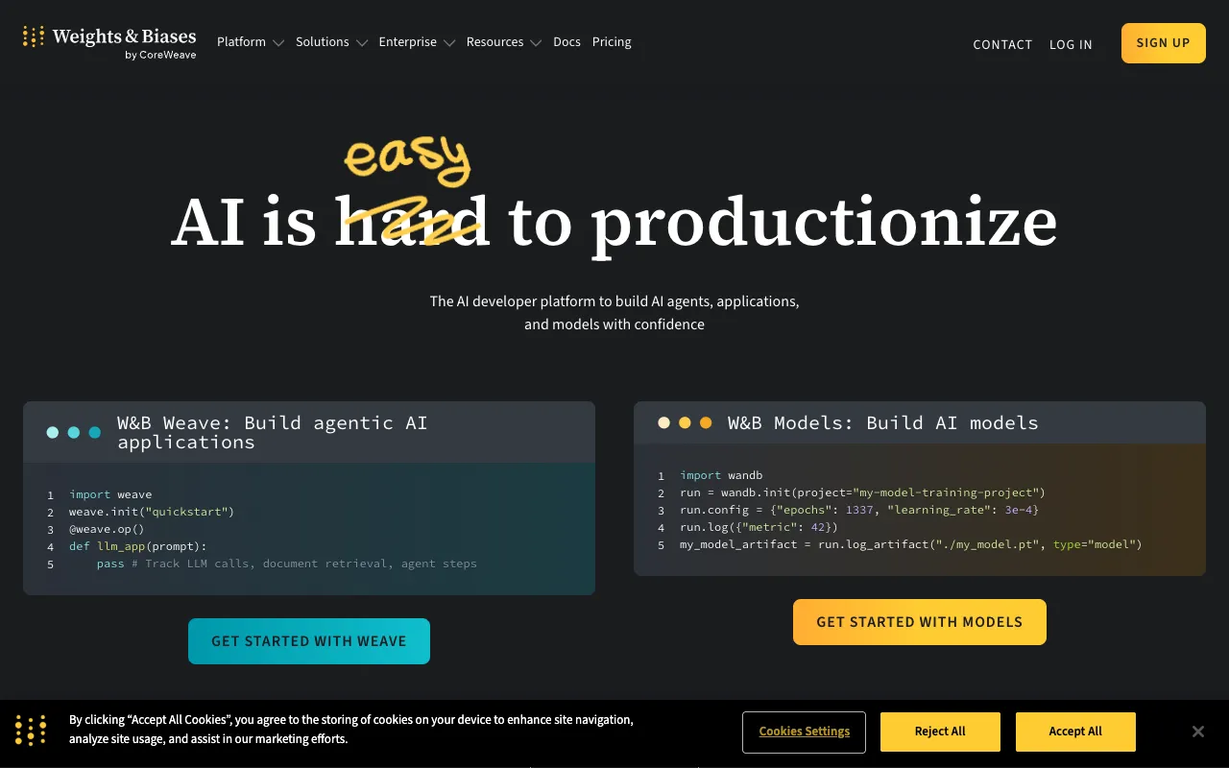The width and height of the screenshot is (1229, 768).
Task: Click the W&B Weave code snippet block
Action: click(309, 529)
